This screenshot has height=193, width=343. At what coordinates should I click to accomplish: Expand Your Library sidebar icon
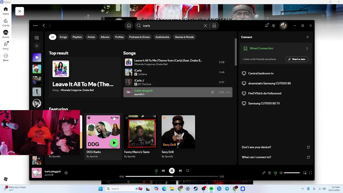click(x=37, y=38)
